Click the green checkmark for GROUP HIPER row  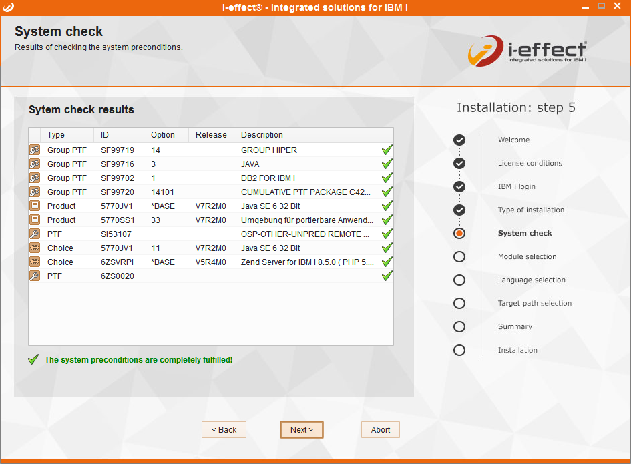(x=387, y=150)
